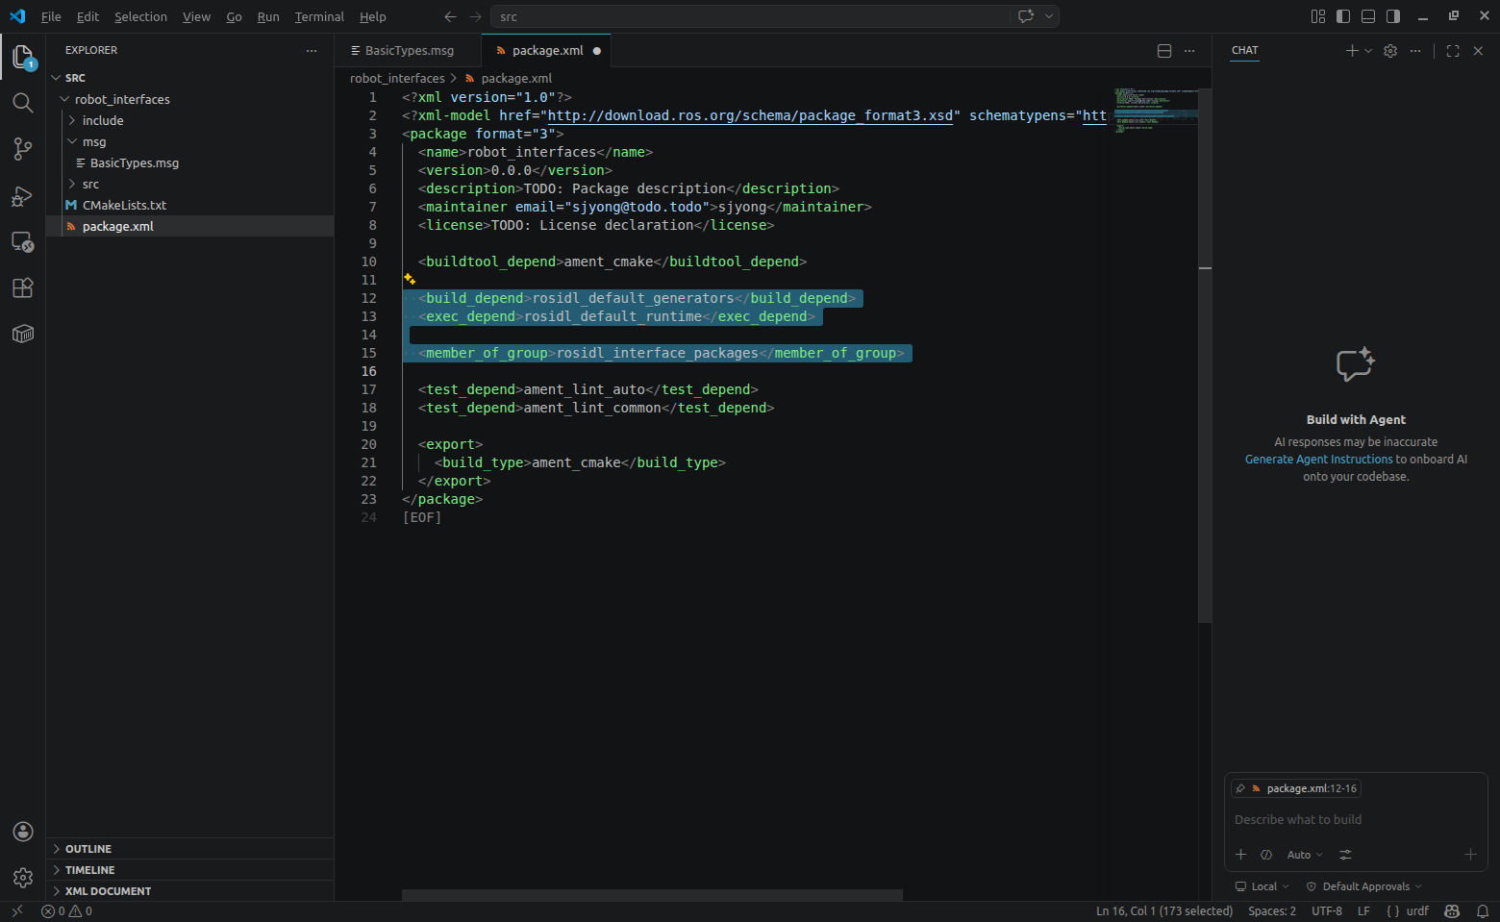
Task: Open the Remote Explorer view
Action: [23, 242]
